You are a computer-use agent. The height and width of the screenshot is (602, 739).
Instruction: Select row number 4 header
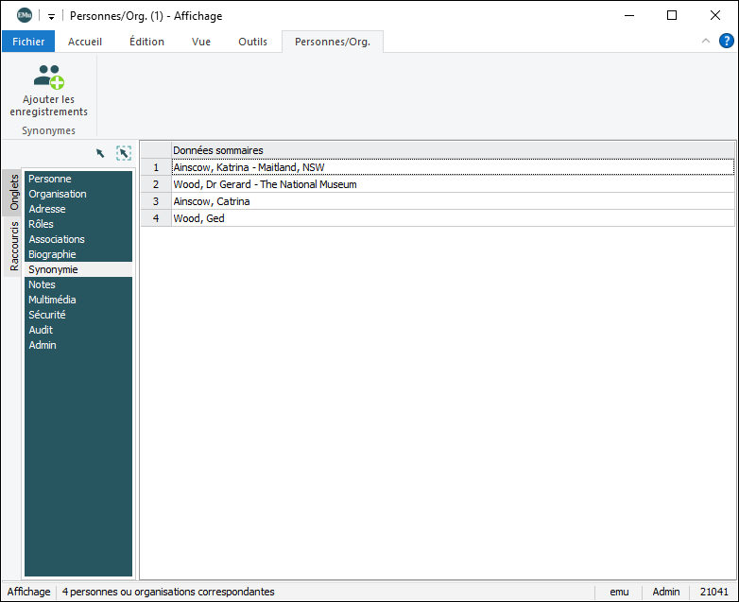coord(155,218)
